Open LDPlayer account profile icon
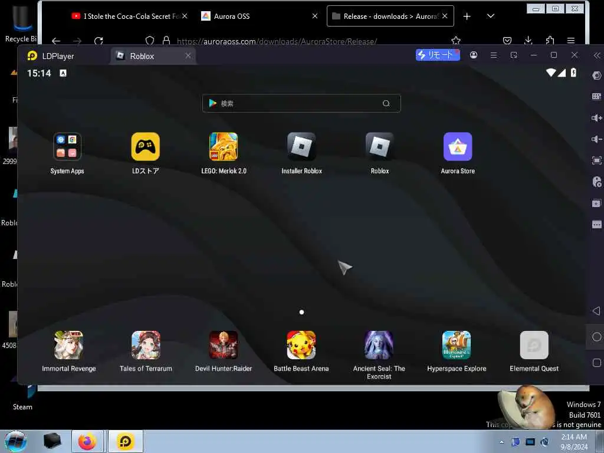 (x=474, y=55)
